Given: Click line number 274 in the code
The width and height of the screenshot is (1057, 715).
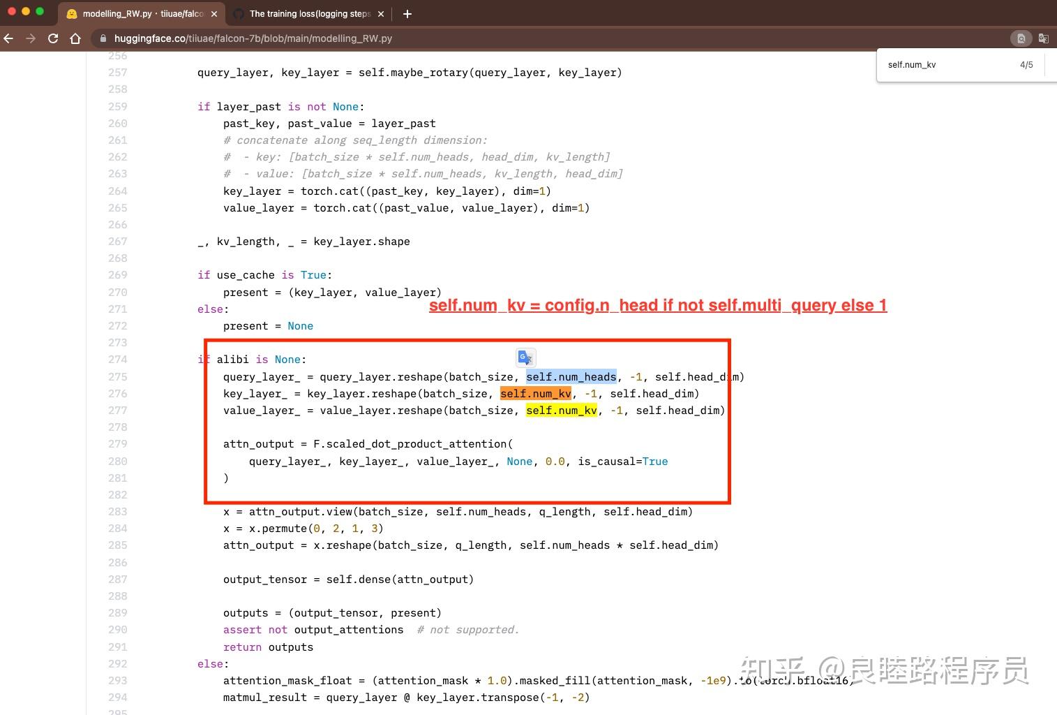Looking at the screenshot, I should 117,359.
